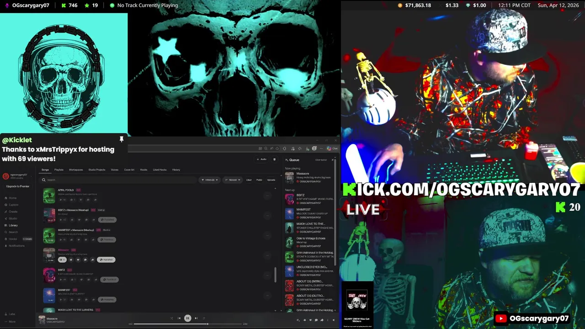Toggle Published on the 8BITZ song row

click(x=109, y=280)
